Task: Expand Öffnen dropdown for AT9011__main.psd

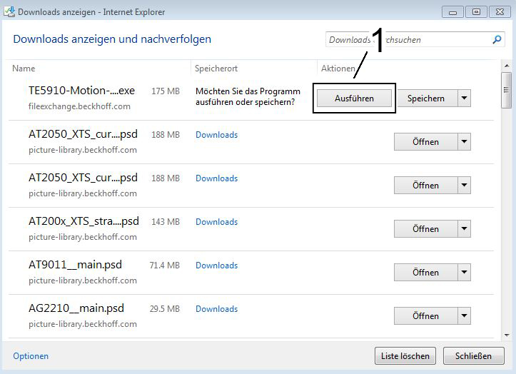Action: [465, 272]
